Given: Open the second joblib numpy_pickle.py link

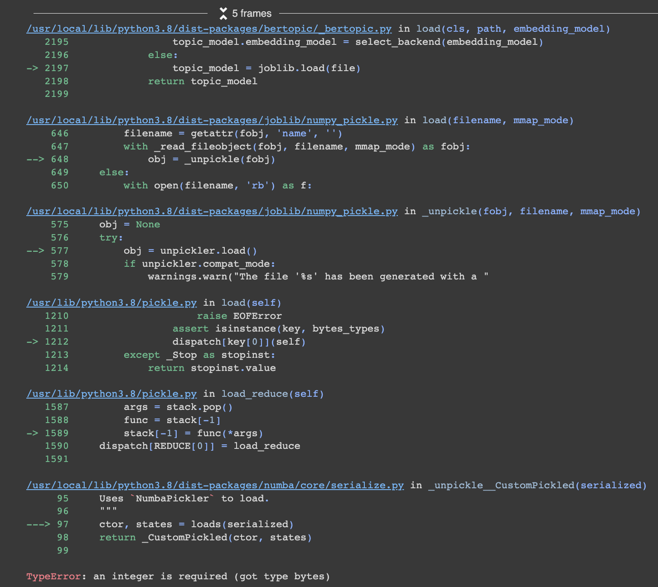Looking at the screenshot, I should [212, 211].
